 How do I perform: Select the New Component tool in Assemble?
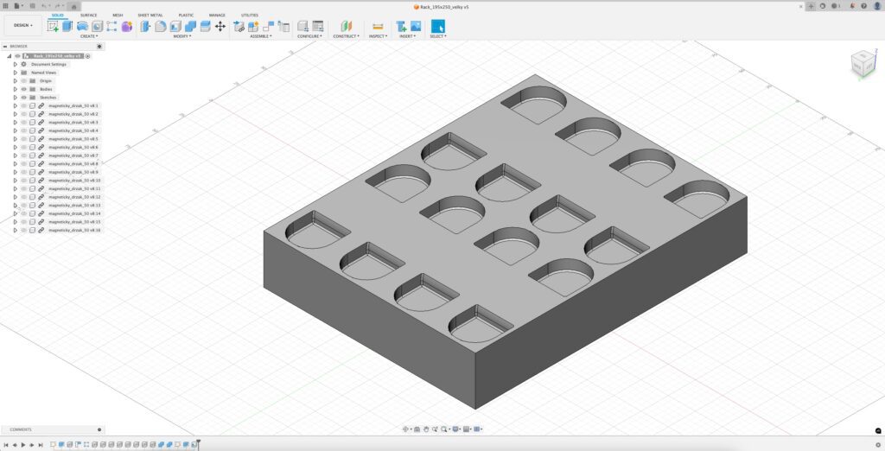(x=253, y=26)
